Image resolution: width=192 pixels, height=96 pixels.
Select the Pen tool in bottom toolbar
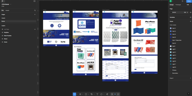91,94
